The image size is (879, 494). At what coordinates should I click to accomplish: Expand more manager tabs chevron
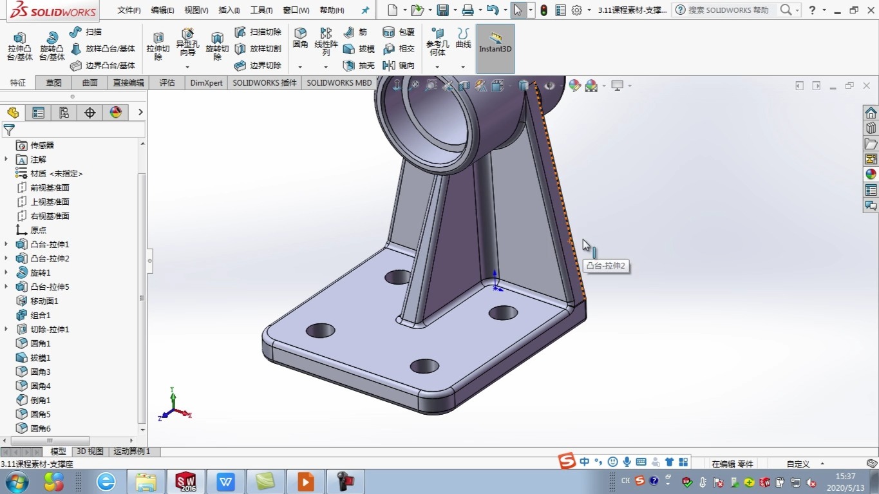[x=140, y=113]
